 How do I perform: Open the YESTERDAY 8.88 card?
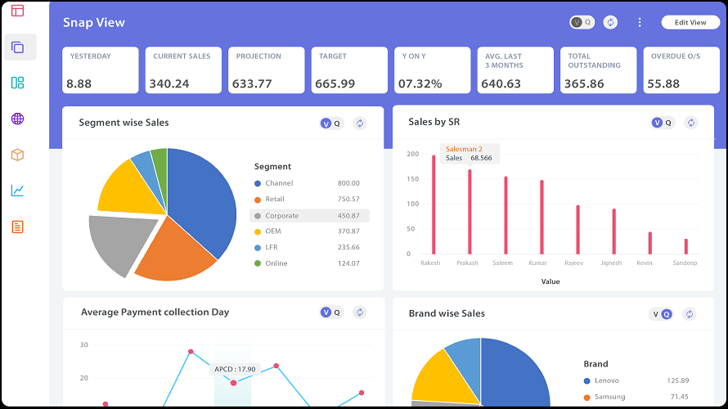tap(101, 70)
